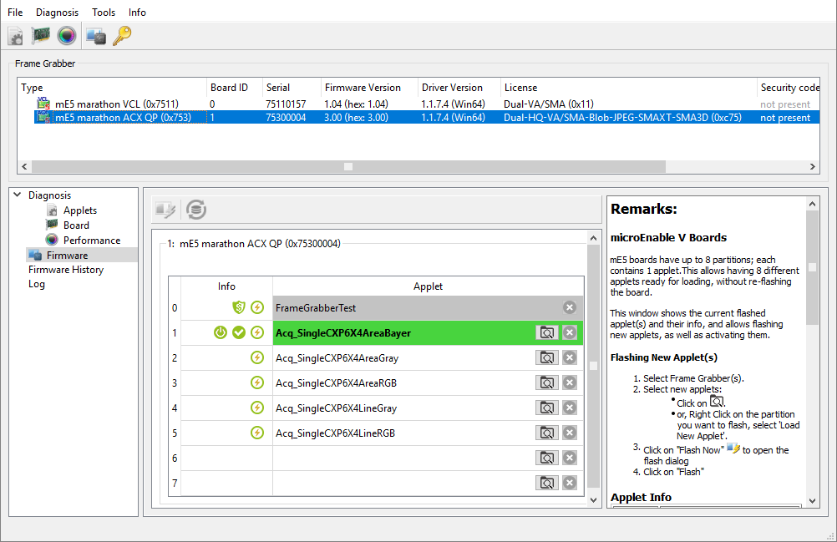Remove the Acq_SingleCXP6X4AreaRGB applet
This screenshot has height=542, width=837.
(x=570, y=383)
